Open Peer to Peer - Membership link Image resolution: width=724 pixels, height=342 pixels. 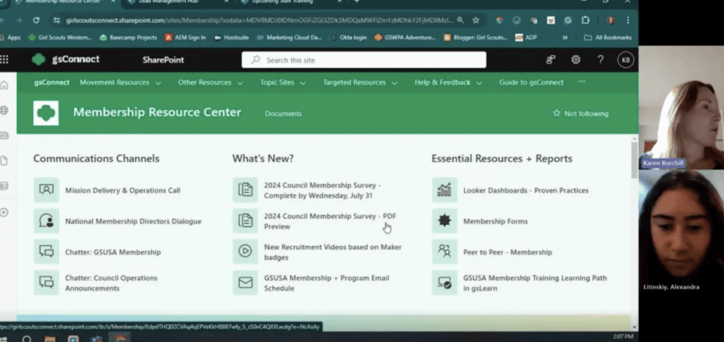[507, 252]
